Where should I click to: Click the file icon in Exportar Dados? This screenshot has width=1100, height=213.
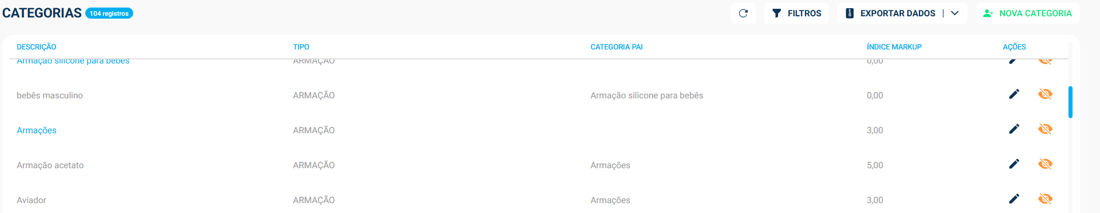click(850, 13)
